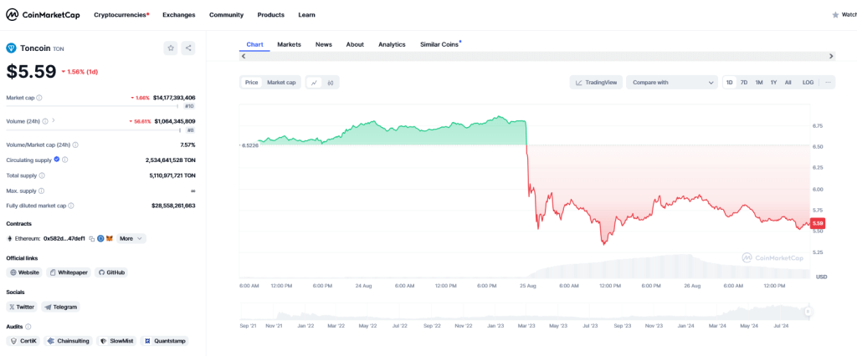857x356 pixels.
Task: Open Quantstamp audit link
Action: [165, 341]
